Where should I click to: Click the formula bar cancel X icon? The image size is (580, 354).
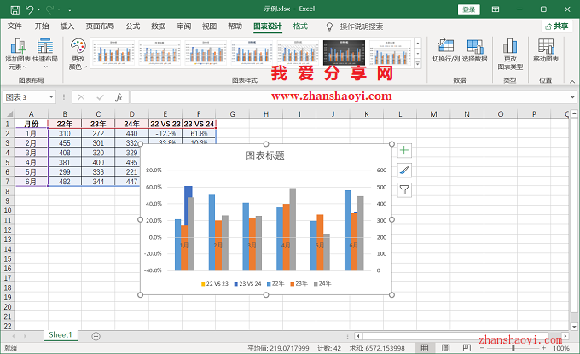(81, 97)
